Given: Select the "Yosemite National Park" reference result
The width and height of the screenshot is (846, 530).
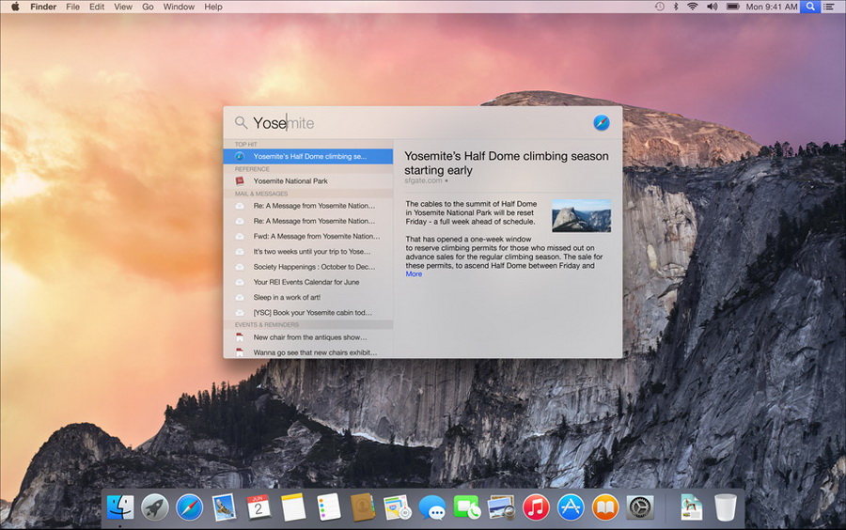Looking at the screenshot, I should pos(308,181).
